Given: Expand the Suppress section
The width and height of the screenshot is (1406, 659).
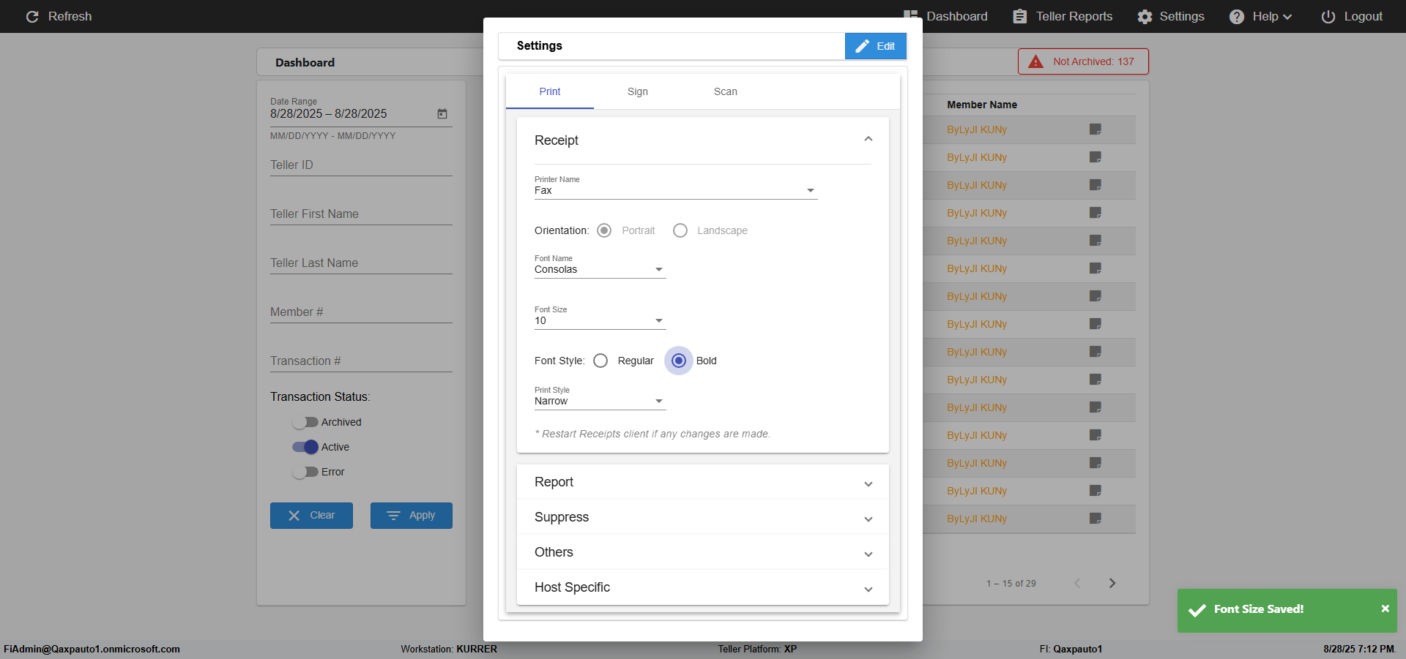Looking at the screenshot, I should click(703, 517).
